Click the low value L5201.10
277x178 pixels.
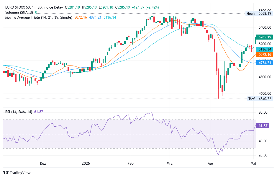(106, 7)
